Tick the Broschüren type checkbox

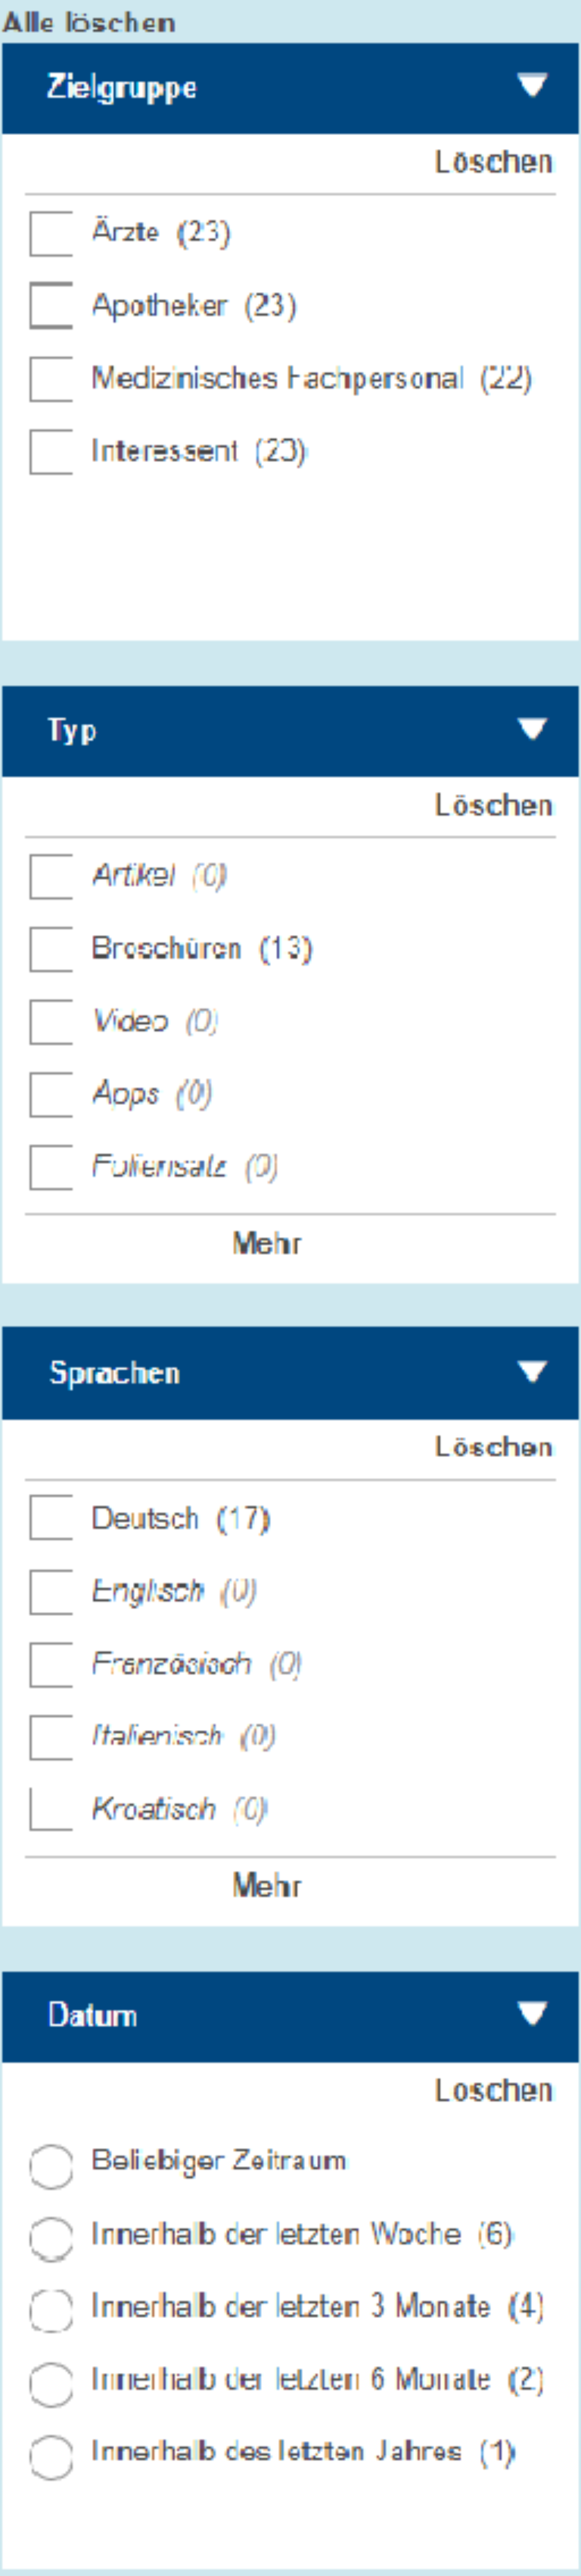[51, 949]
